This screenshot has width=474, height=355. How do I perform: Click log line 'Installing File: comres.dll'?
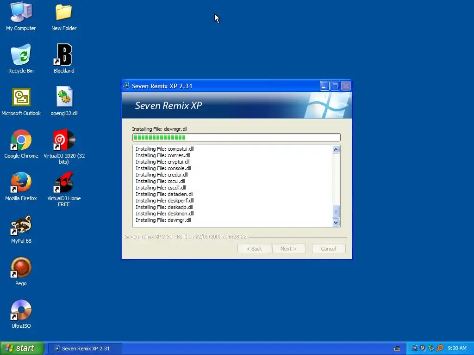[162, 155]
